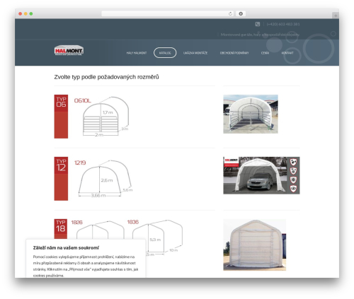Click 'Záleží nám na vašem soukromí' cookie heading
Image resolution: width=354 pixels, height=299 pixels.
point(66,247)
